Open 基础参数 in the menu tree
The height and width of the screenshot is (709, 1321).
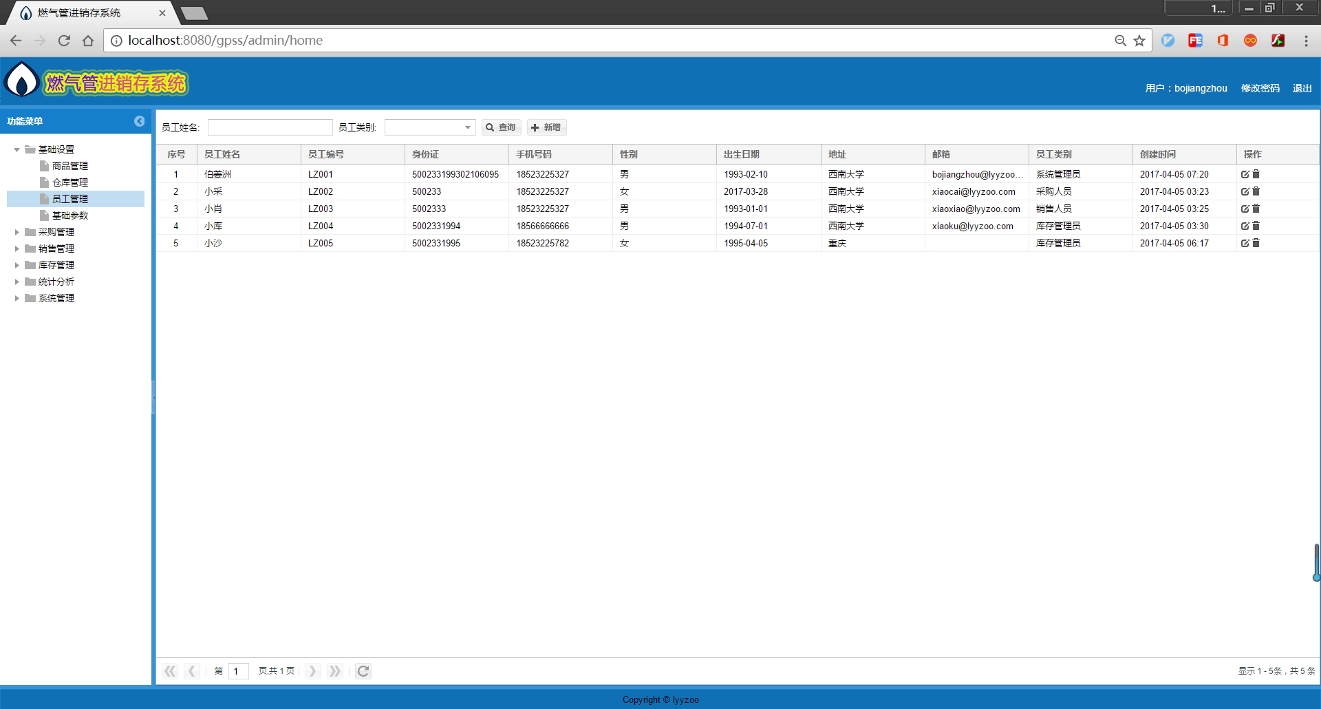point(70,215)
